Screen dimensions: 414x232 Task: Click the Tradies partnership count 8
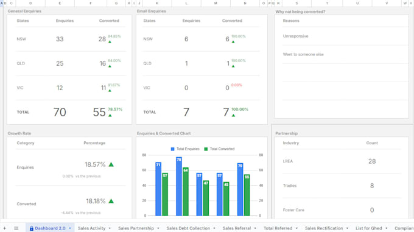click(x=372, y=186)
